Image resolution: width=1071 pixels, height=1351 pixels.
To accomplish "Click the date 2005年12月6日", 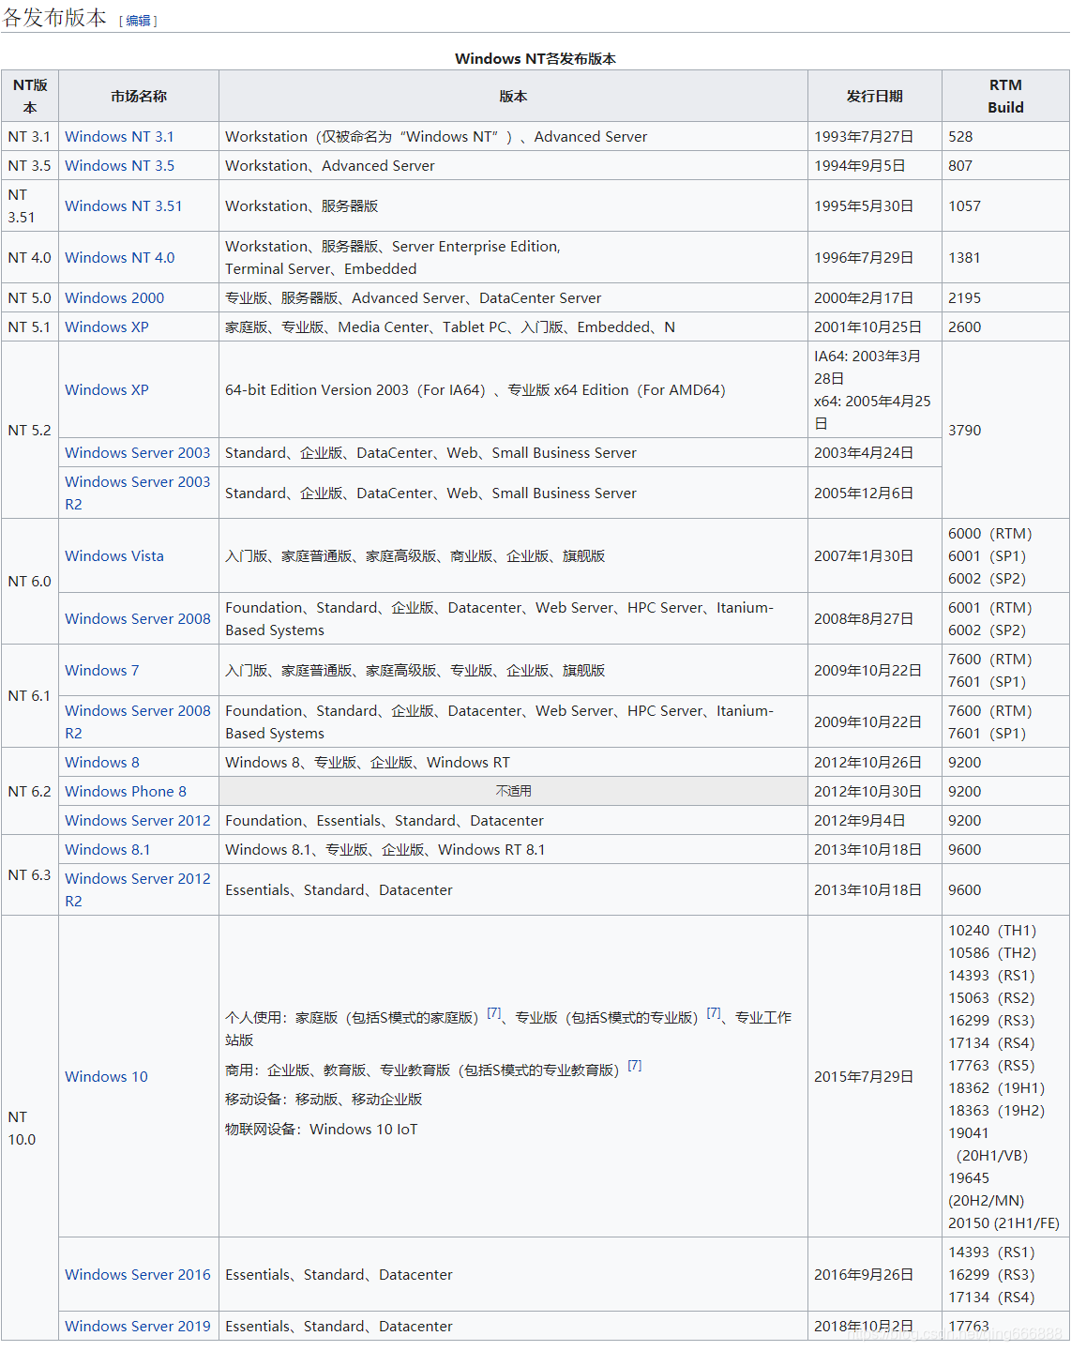I will pos(864,493).
